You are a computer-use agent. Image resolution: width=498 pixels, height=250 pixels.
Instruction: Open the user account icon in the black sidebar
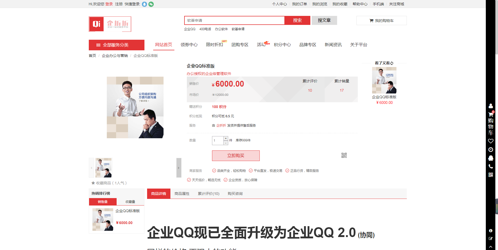tap(491, 106)
